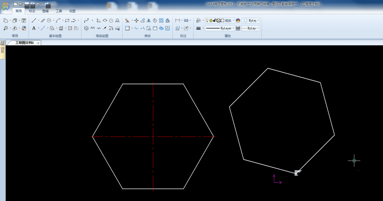Screen dimensions: 383x201
Task: Toggle the layer on/off lightbulb
Action: tap(207, 20)
